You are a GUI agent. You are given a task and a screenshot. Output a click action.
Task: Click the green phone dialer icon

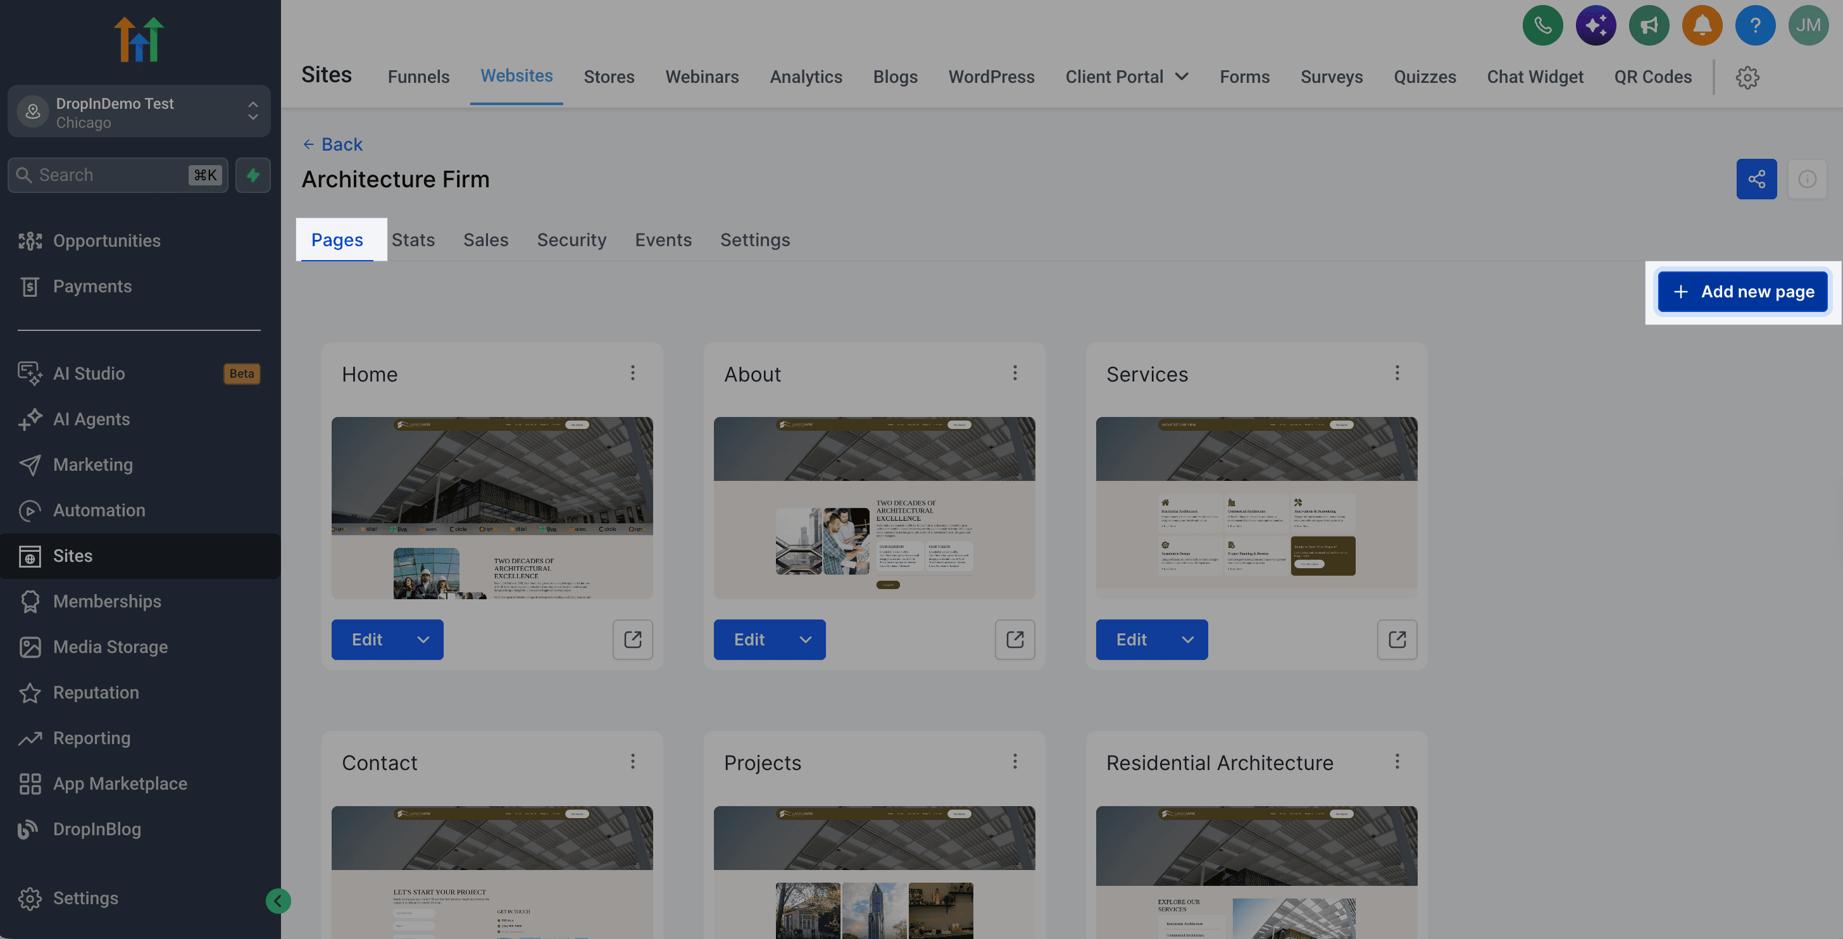(1542, 25)
